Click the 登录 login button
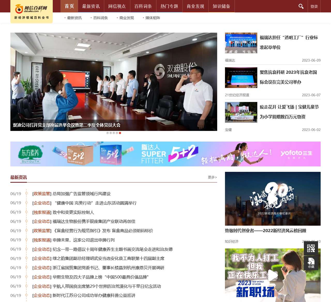This screenshot has width=331, height=302. click(314, 6)
